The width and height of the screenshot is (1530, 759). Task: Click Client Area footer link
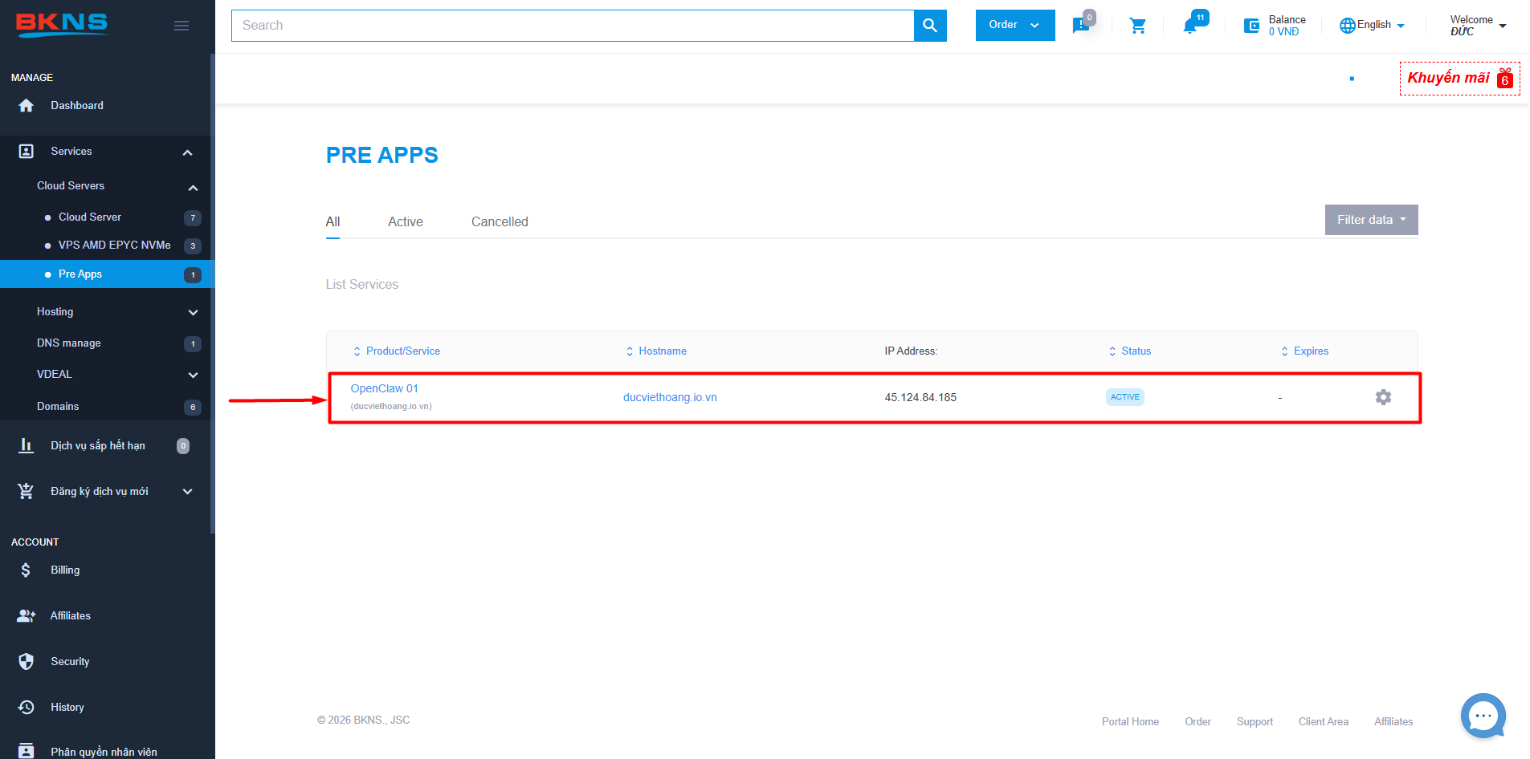(x=1324, y=721)
